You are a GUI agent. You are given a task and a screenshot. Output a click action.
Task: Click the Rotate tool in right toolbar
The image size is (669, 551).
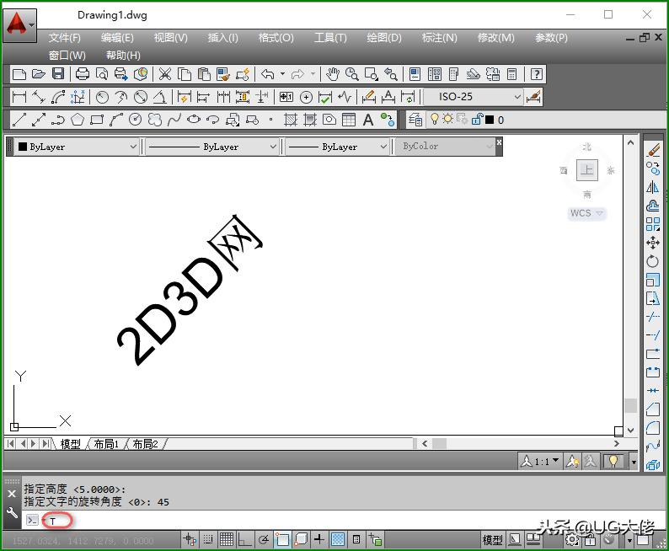[653, 261]
